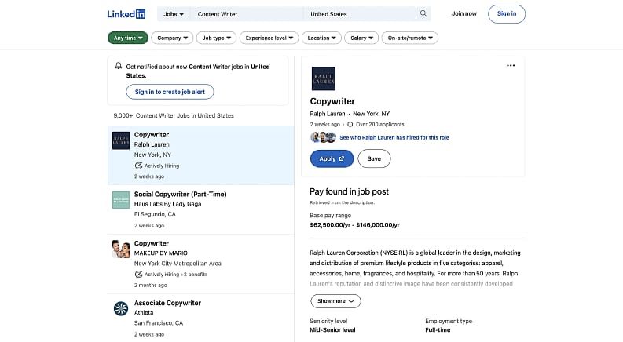
Task: Expand the Company filter
Action: 172,38
